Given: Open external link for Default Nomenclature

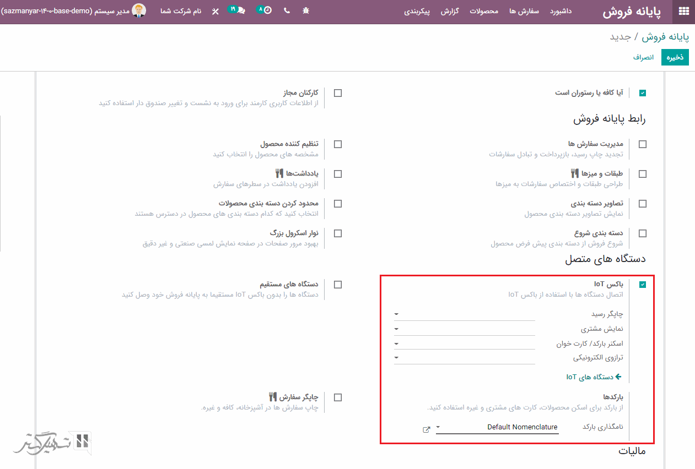Looking at the screenshot, I should tap(426, 429).
